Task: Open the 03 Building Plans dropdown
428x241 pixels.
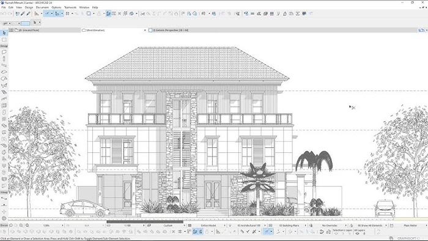Action: pos(290,226)
